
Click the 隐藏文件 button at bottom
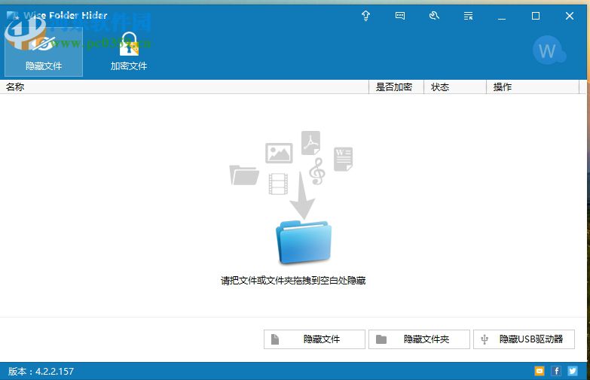pos(314,339)
